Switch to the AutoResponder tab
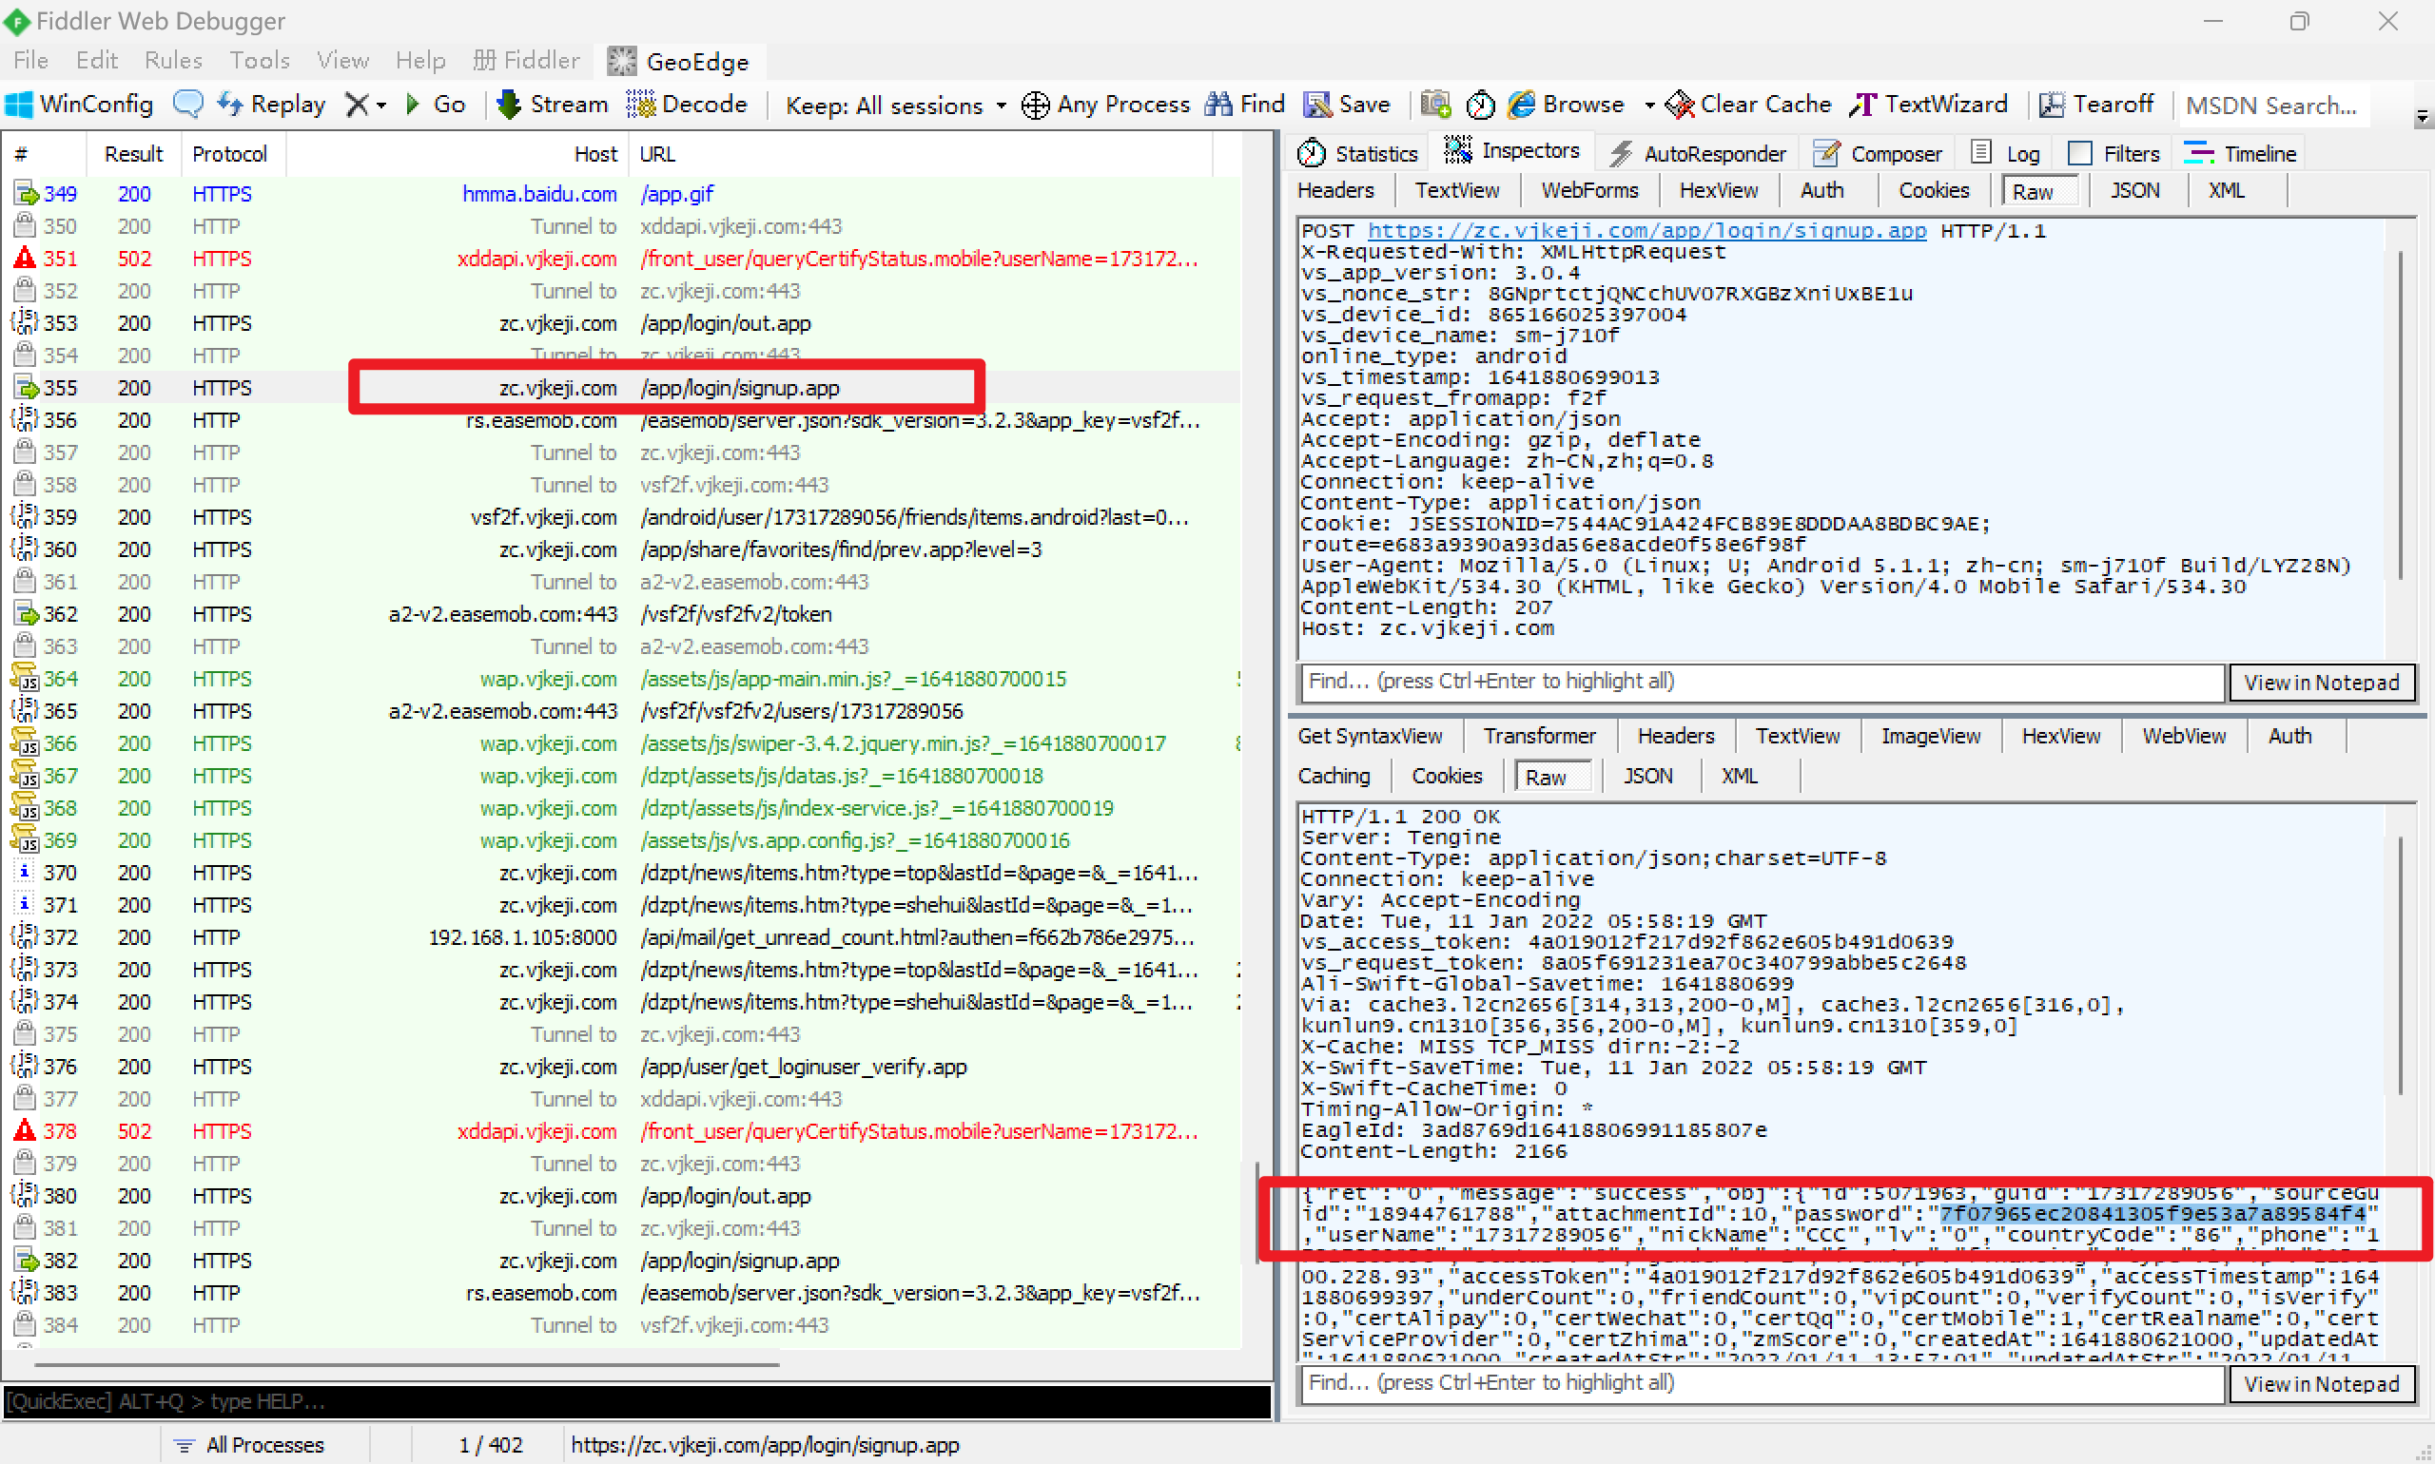Image resolution: width=2435 pixels, height=1464 pixels. 1698,153
